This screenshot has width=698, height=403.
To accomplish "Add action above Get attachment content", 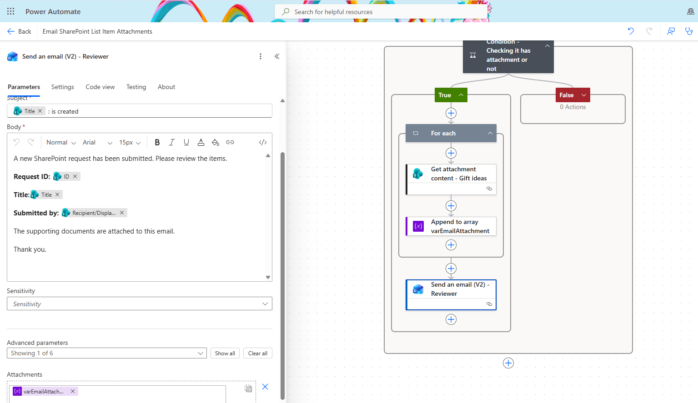I will (451, 153).
